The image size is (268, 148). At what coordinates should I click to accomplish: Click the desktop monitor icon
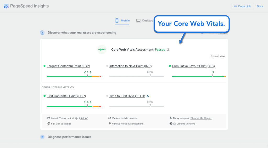138,20
